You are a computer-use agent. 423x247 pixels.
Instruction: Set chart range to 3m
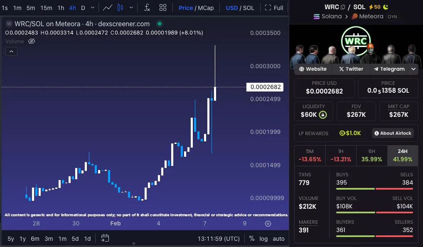click(x=49, y=239)
